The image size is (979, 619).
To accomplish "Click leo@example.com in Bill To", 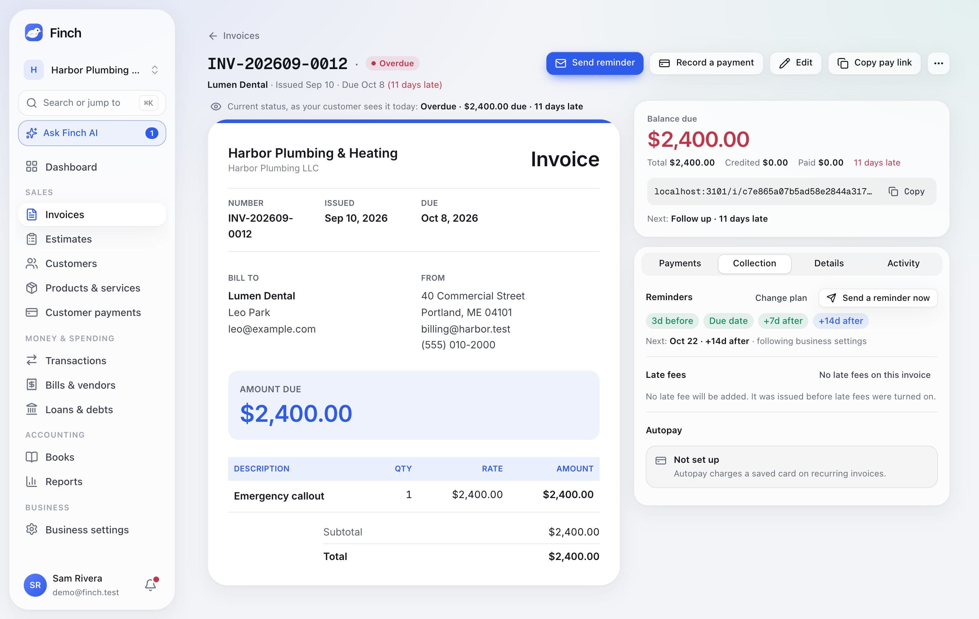I will pyautogui.click(x=272, y=329).
